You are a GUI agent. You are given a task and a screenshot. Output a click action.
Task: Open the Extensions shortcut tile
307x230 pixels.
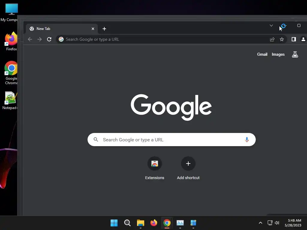click(x=155, y=168)
